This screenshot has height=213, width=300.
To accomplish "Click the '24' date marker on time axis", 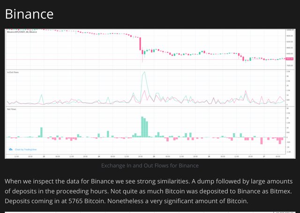I will 99,156.
